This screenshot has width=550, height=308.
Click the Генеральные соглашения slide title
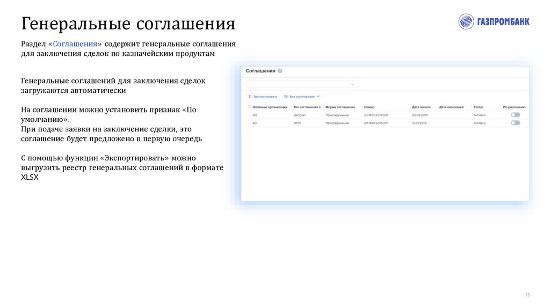pos(128,24)
